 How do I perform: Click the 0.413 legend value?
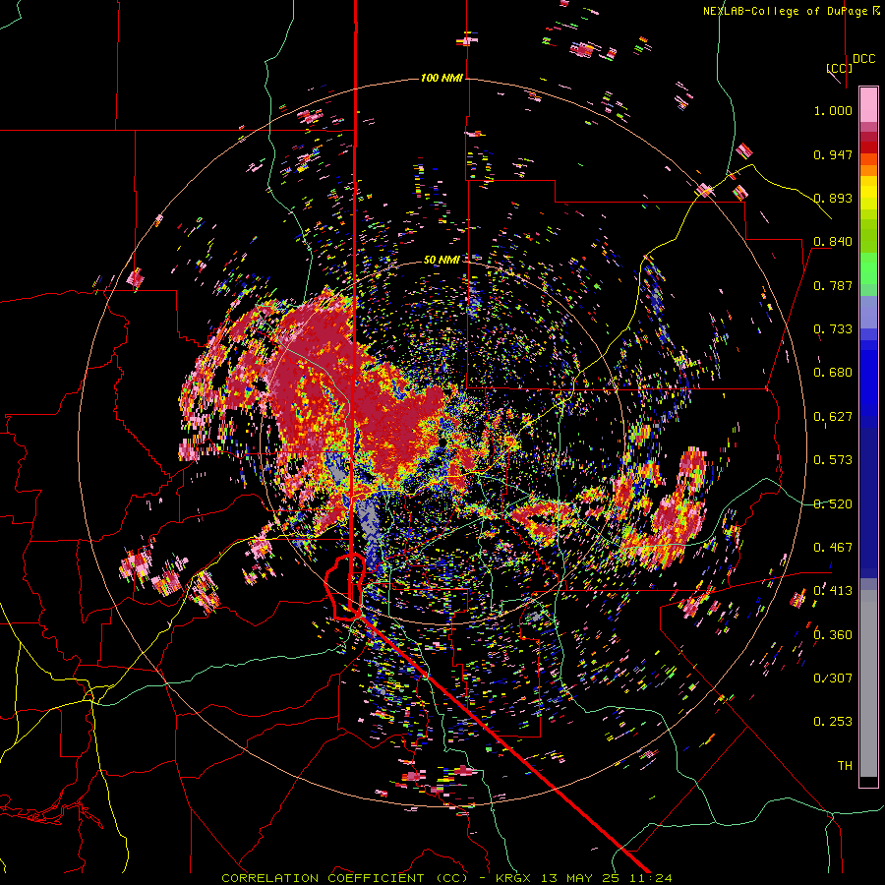point(833,591)
